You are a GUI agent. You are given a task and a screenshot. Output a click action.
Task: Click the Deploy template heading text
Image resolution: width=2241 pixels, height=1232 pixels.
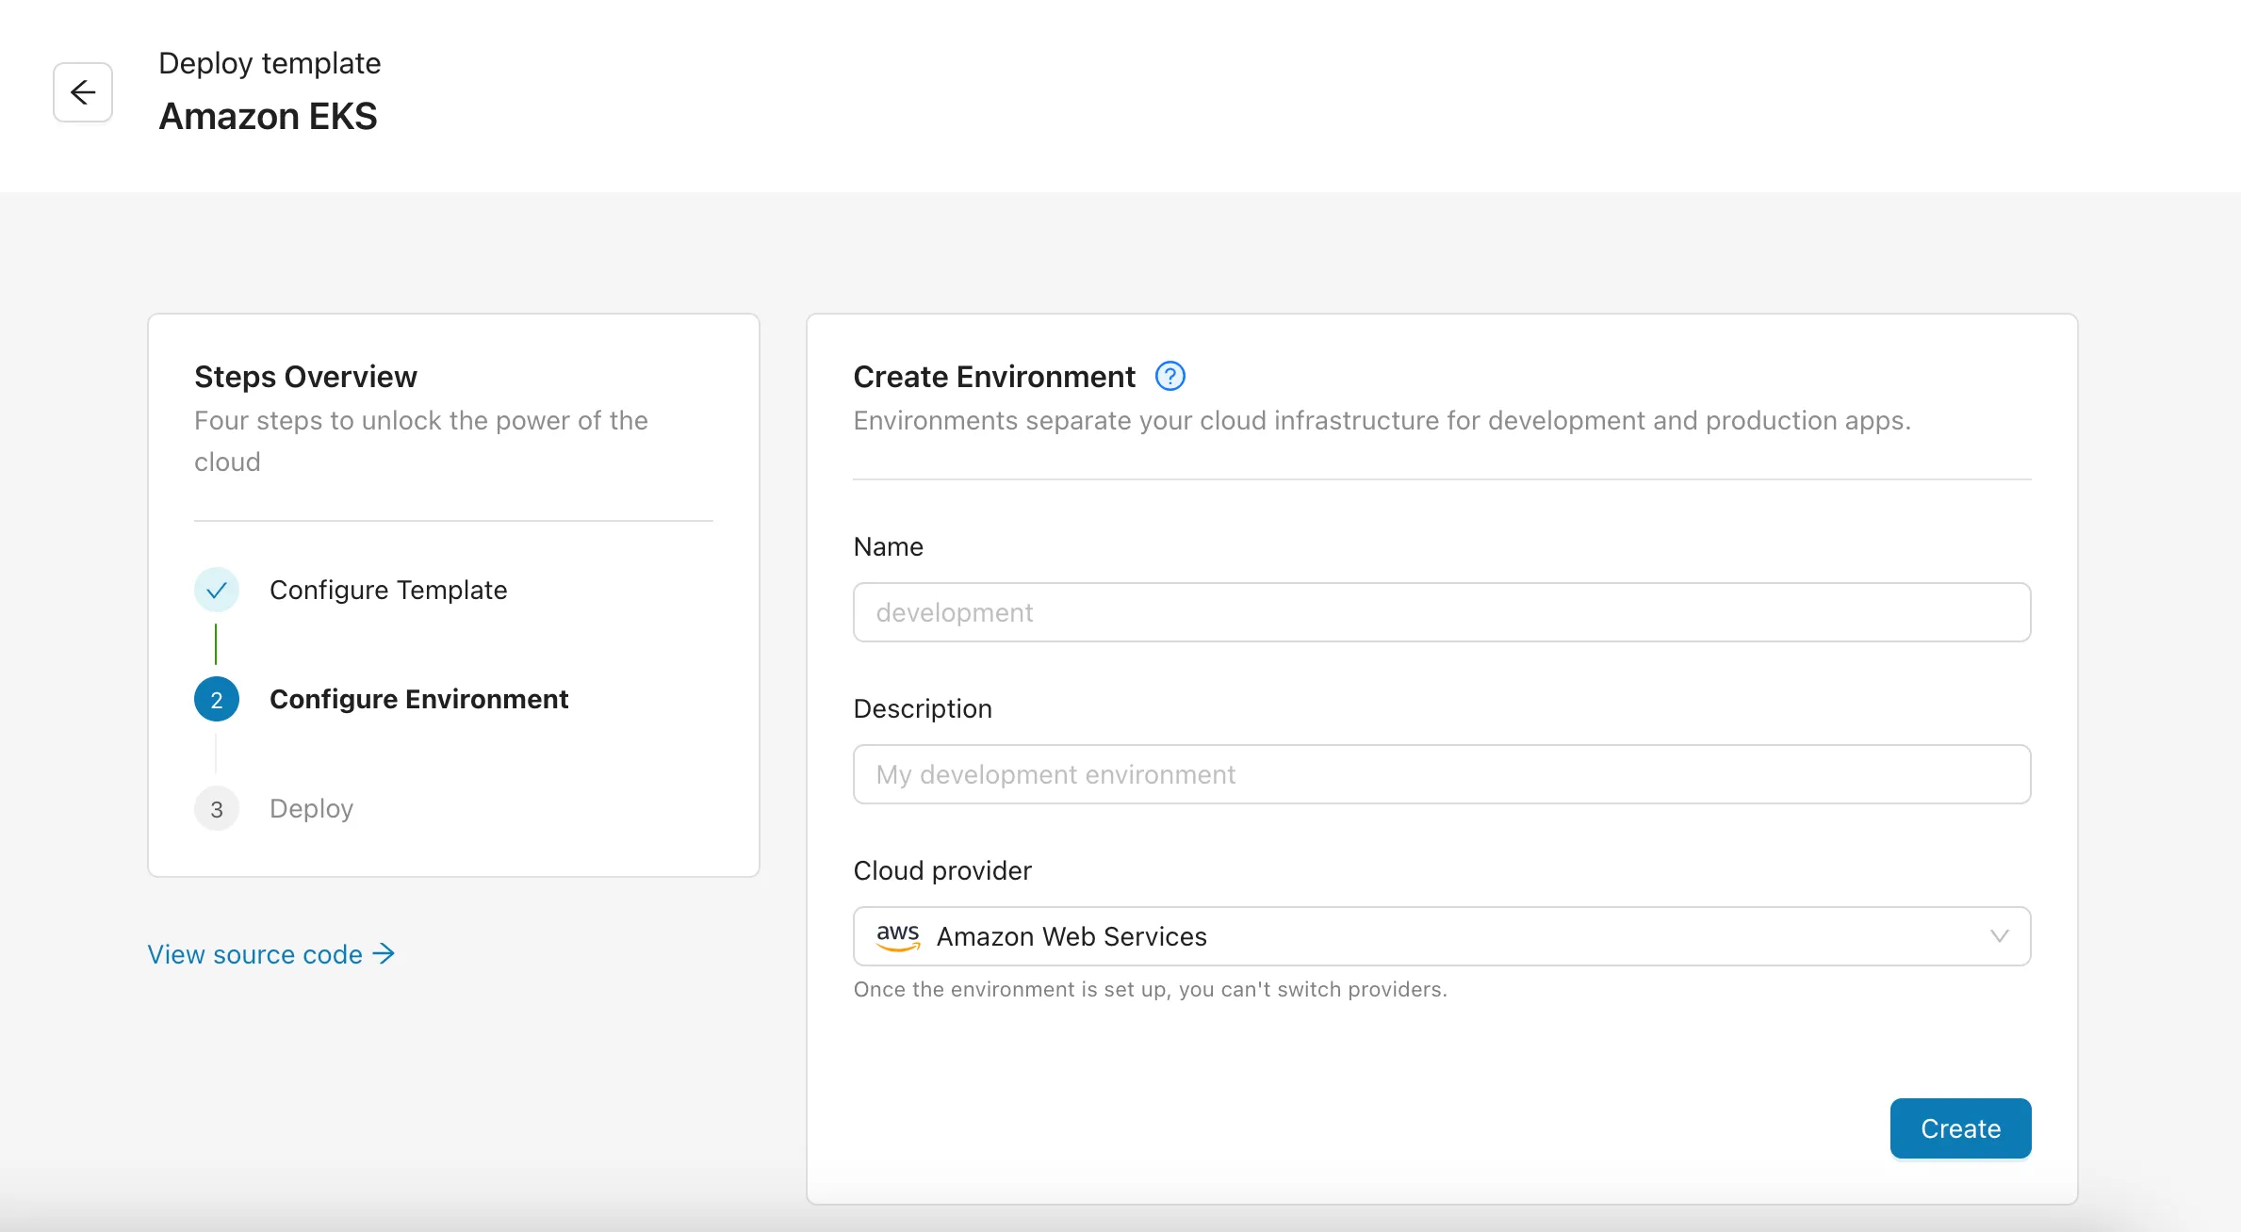270,63
